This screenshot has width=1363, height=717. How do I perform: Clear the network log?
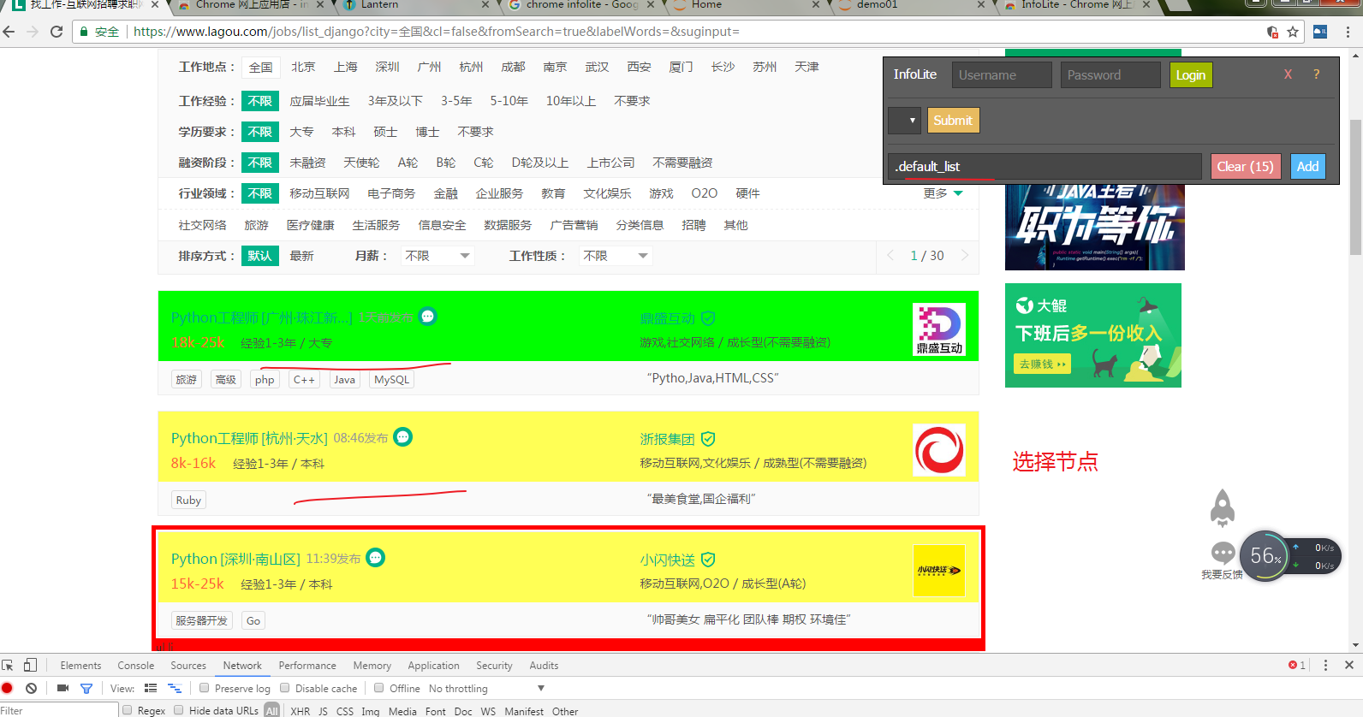coord(31,688)
